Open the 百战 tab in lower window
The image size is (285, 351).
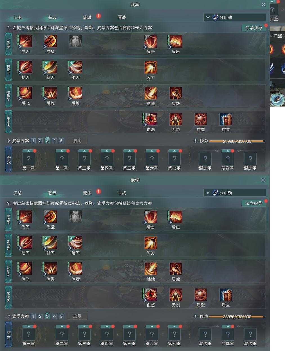tap(122, 193)
